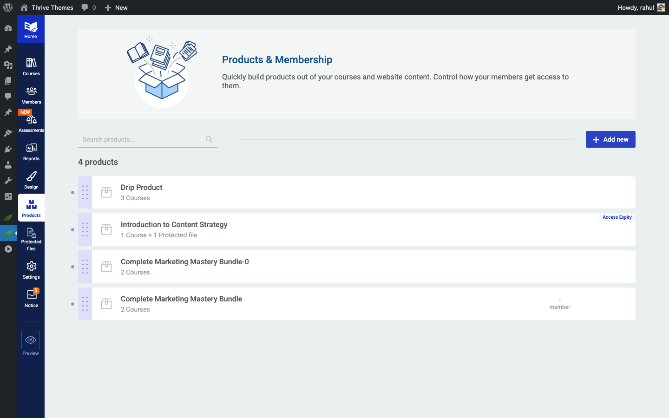
Task: Open Thrive Settings via the gear icon
Action: pos(31,268)
